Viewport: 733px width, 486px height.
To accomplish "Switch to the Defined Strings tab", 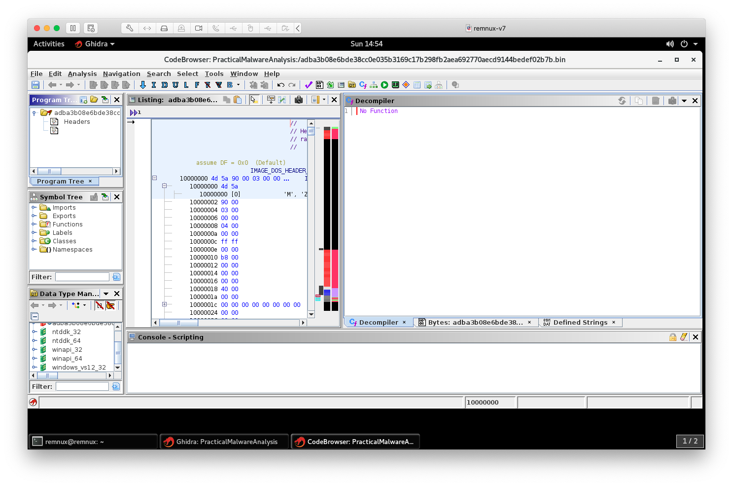I will click(x=580, y=322).
